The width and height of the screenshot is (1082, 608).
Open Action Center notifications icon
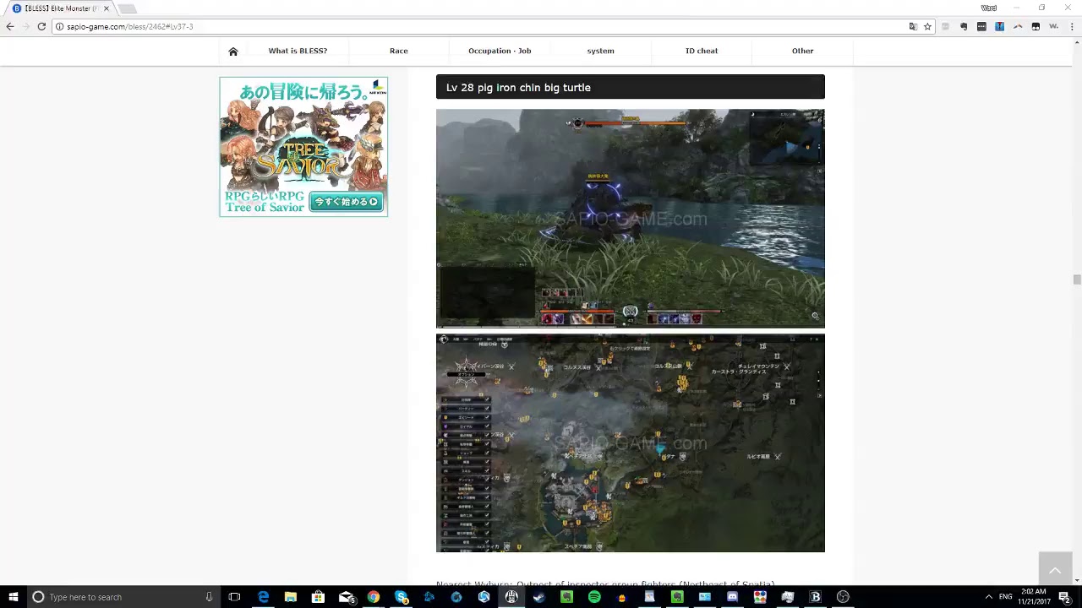(x=1066, y=597)
